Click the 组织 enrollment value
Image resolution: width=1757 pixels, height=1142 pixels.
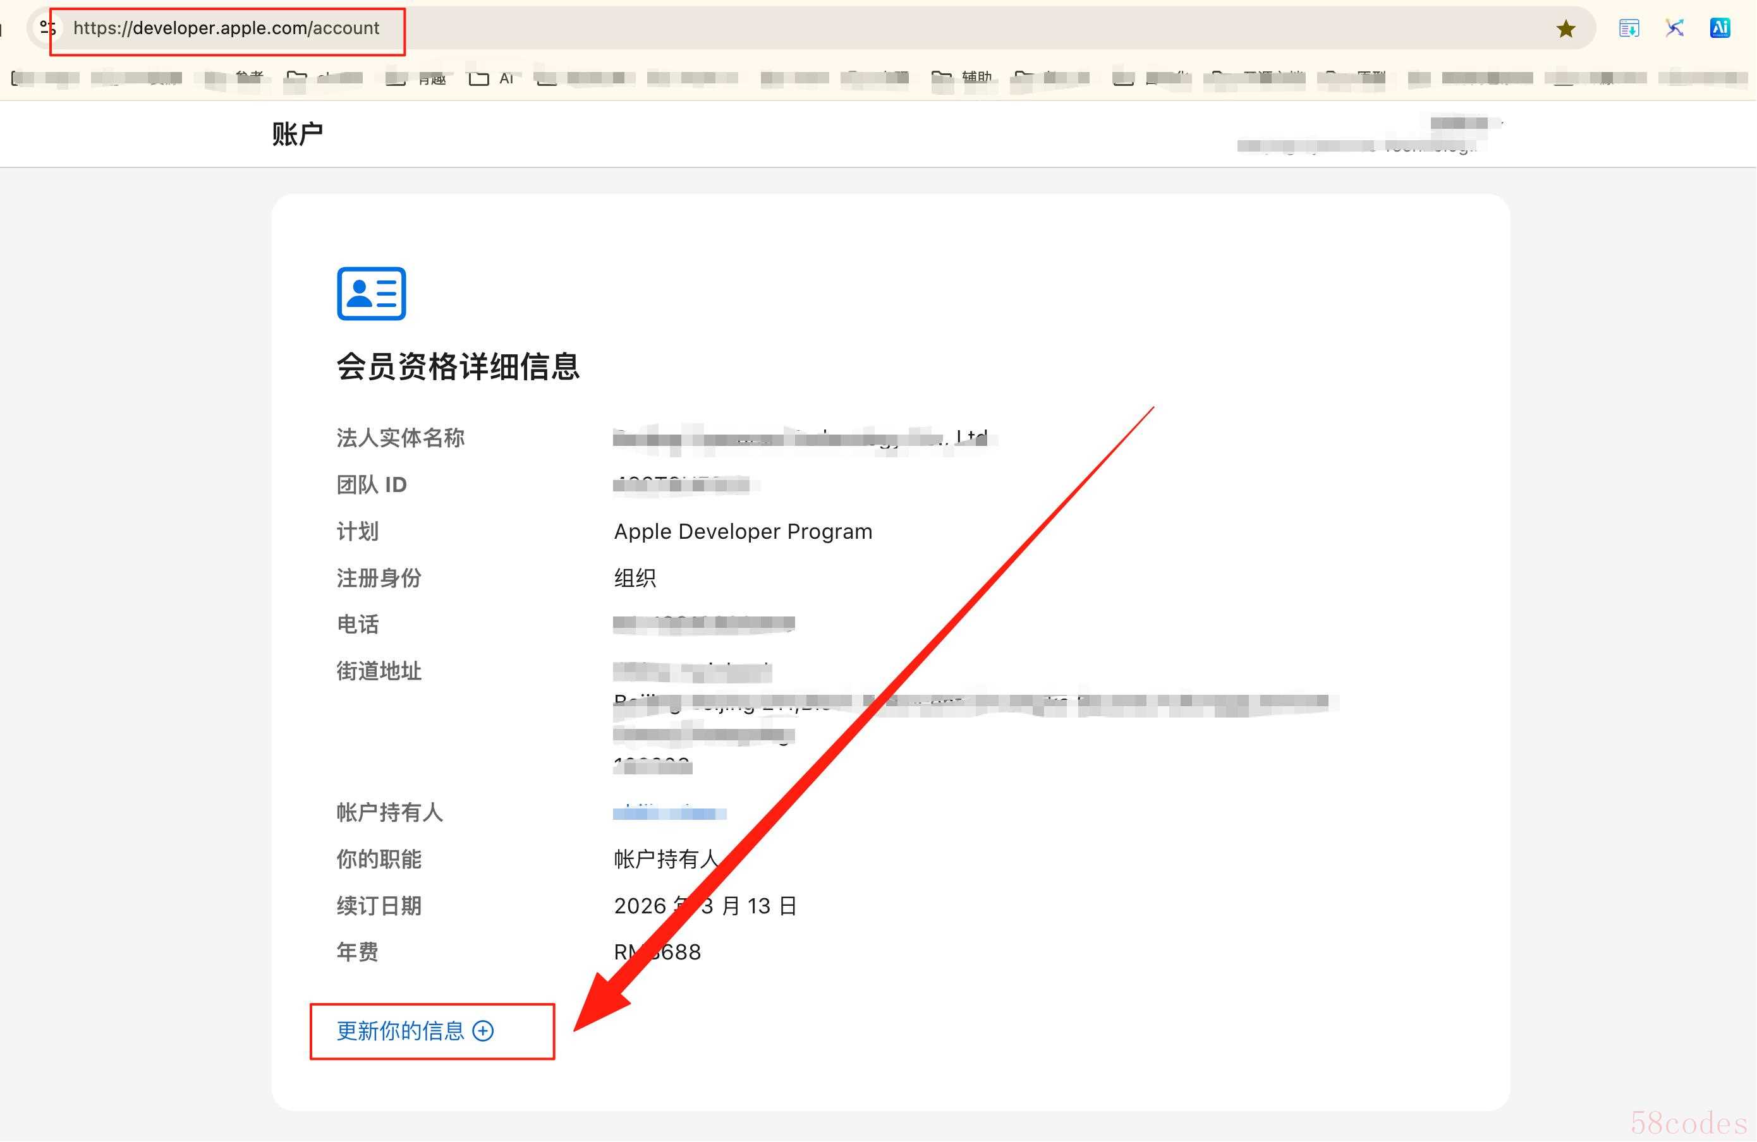click(x=635, y=578)
